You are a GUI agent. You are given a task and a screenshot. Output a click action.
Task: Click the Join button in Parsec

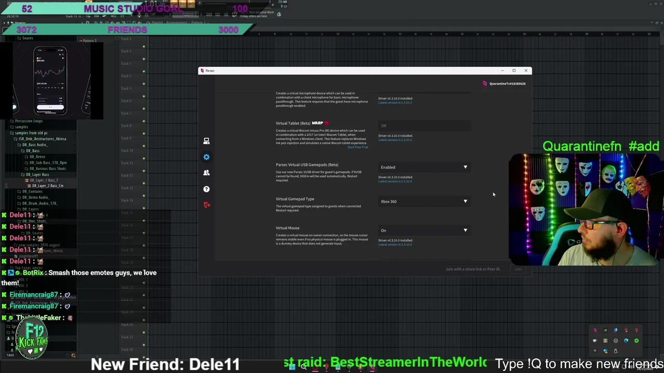(518, 269)
